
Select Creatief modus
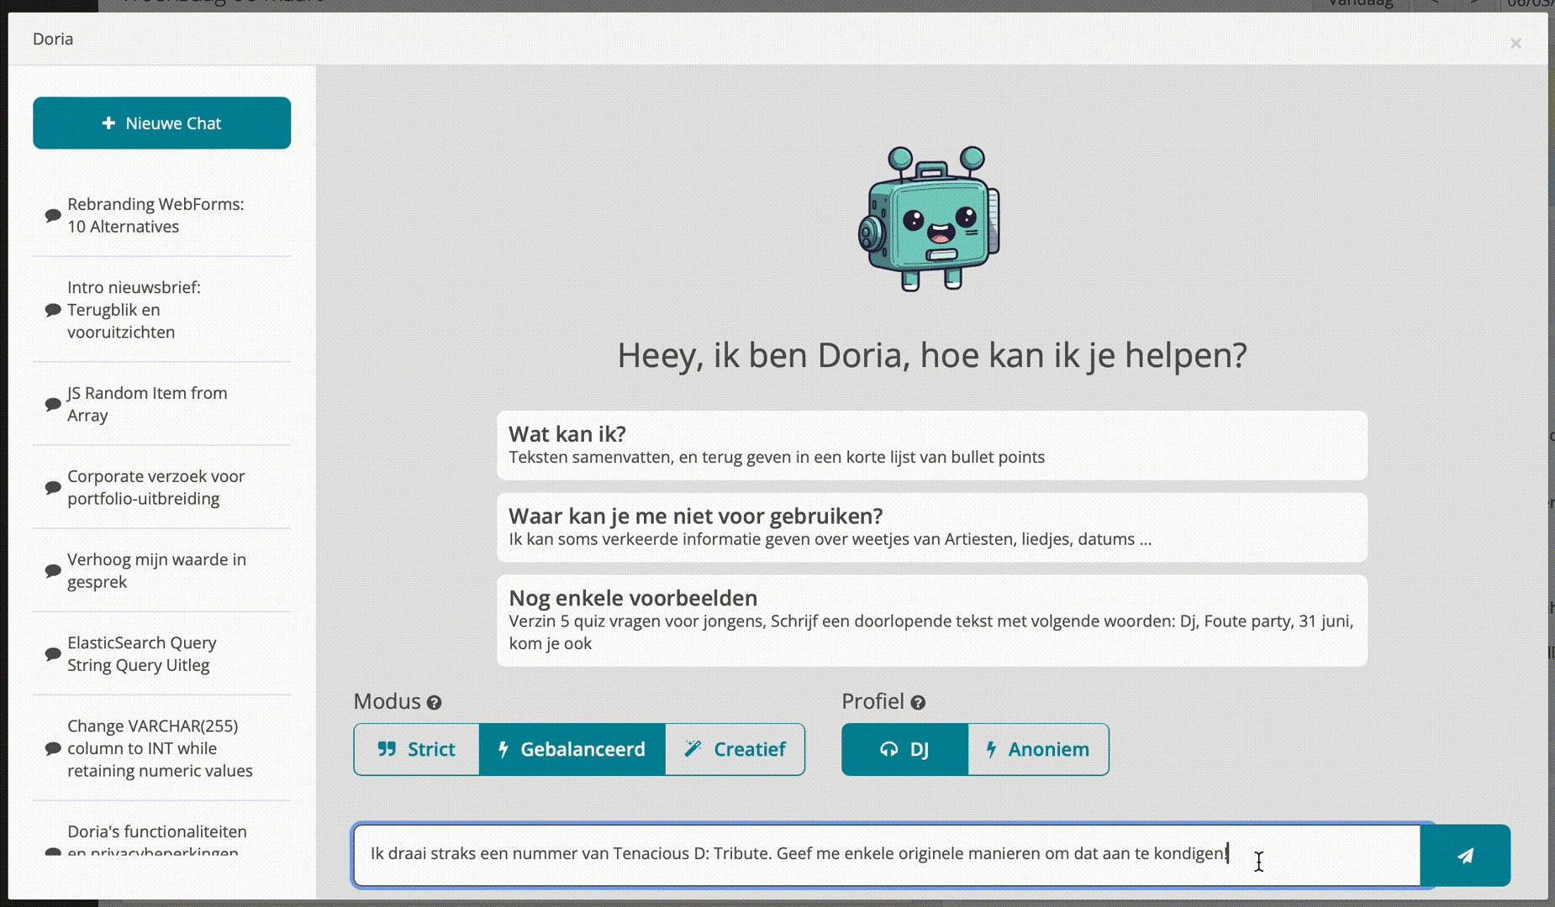coord(735,749)
